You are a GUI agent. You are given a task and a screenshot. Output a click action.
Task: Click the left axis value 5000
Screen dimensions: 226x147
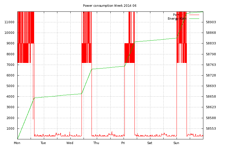[10, 86]
